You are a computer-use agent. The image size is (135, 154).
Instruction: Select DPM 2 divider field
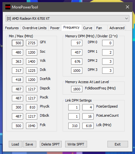tap(108, 61)
